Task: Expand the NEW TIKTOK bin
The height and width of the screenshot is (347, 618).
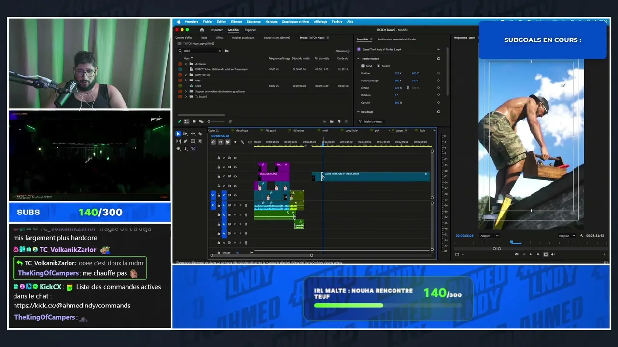Action: (x=186, y=75)
